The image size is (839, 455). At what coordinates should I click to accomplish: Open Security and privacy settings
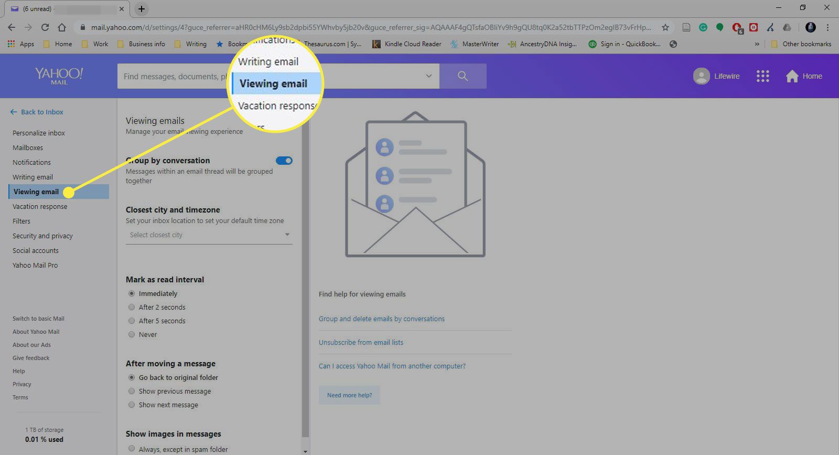[x=42, y=236]
